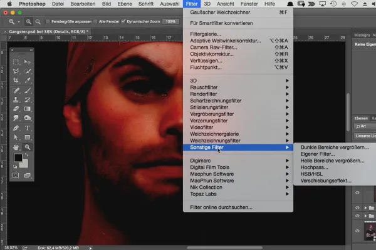Image resolution: width=376 pixels, height=250 pixels.
Task: Enable Fenstergröße anpassen checkbox
Action: 48,22
